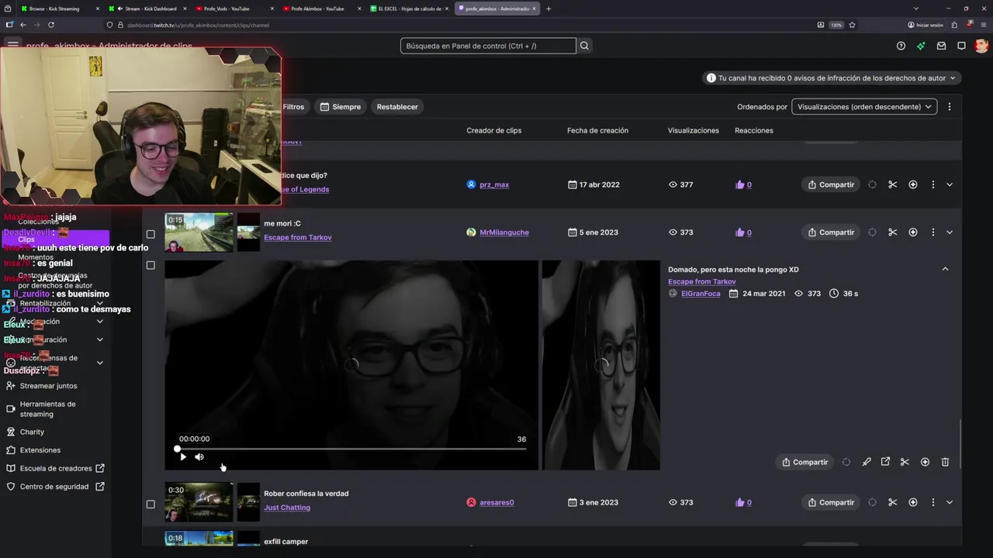Image resolution: width=993 pixels, height=558 pixels.
Task: Open expanded clip in new window icon
Action: [x=885, y=462]
